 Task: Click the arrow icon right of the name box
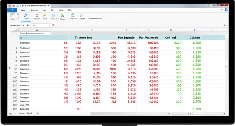tap(28, 25)
